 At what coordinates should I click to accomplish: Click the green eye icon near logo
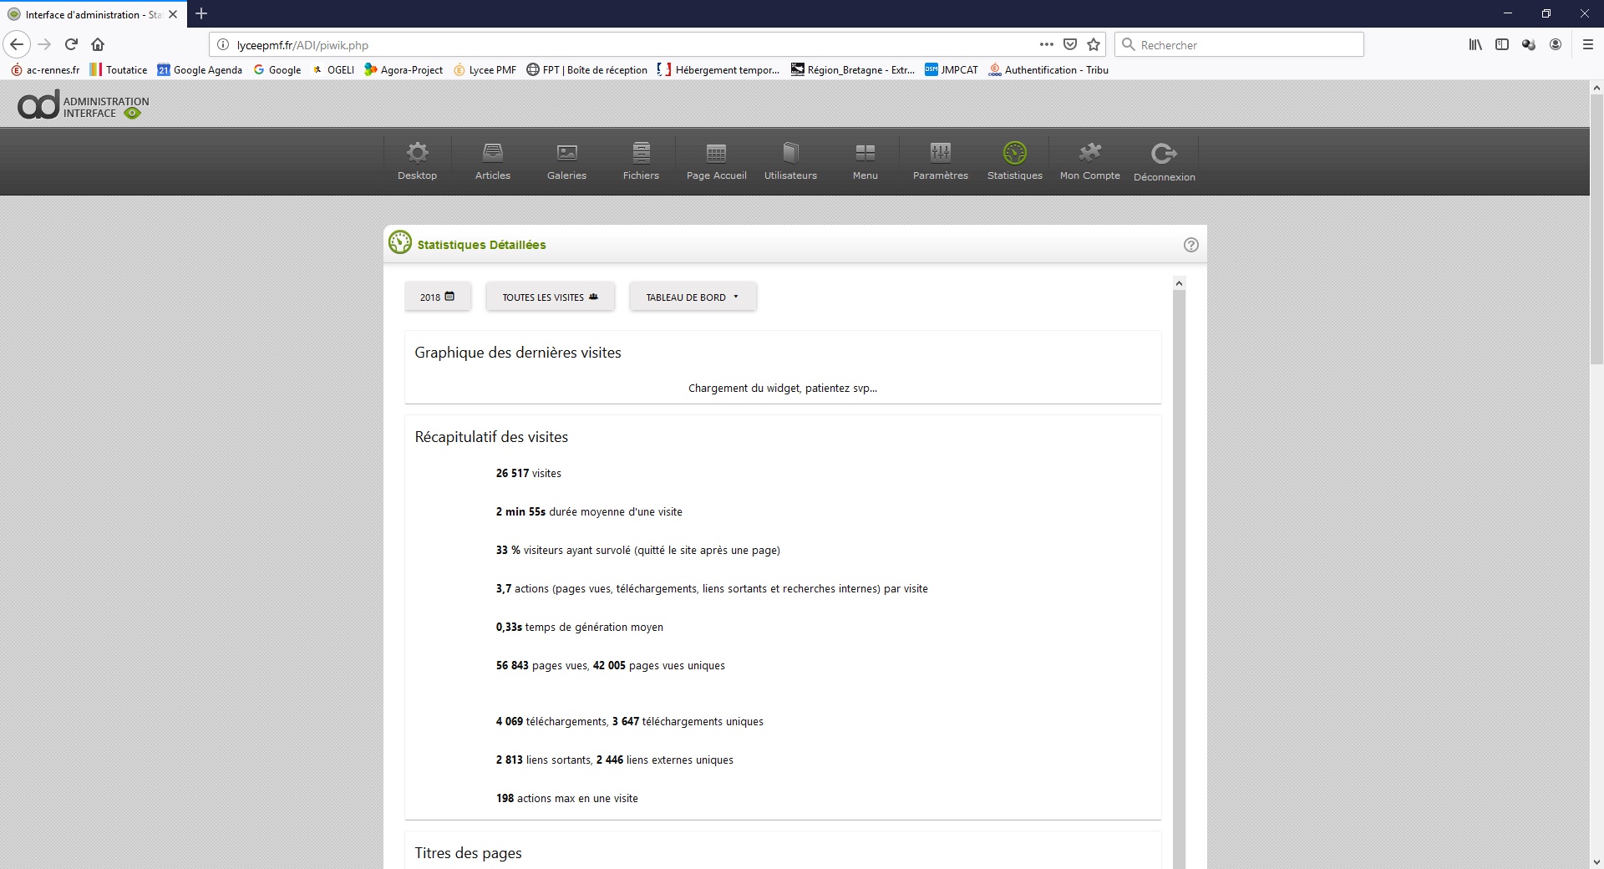coord(132,114)
